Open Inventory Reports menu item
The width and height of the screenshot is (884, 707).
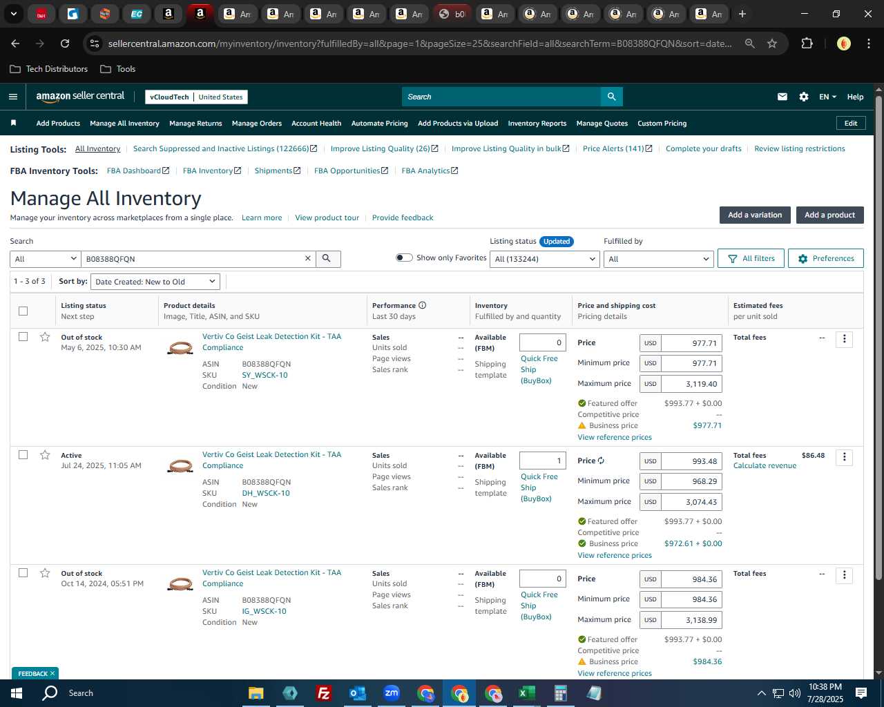click(x=537, y=123)
